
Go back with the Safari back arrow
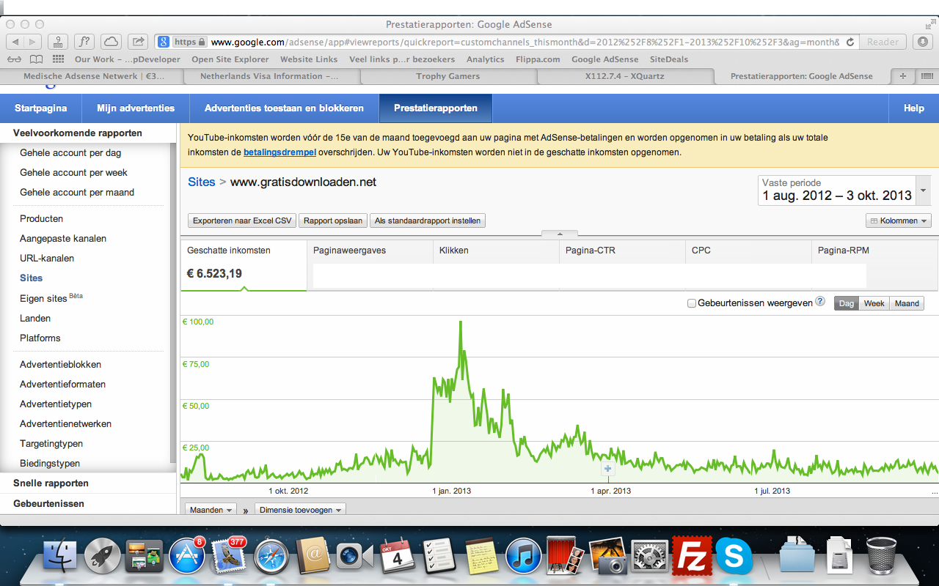click(x=15, y=42)
